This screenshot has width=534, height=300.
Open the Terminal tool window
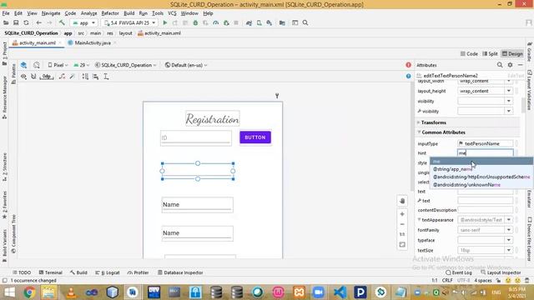click(x=50, y=272)
